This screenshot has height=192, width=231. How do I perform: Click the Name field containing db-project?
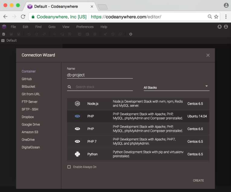coord(100,75)
